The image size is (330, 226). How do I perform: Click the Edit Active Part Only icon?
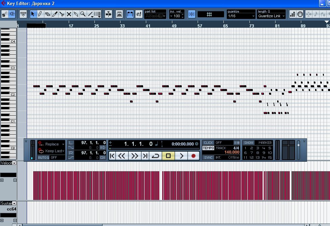point(139,14)
